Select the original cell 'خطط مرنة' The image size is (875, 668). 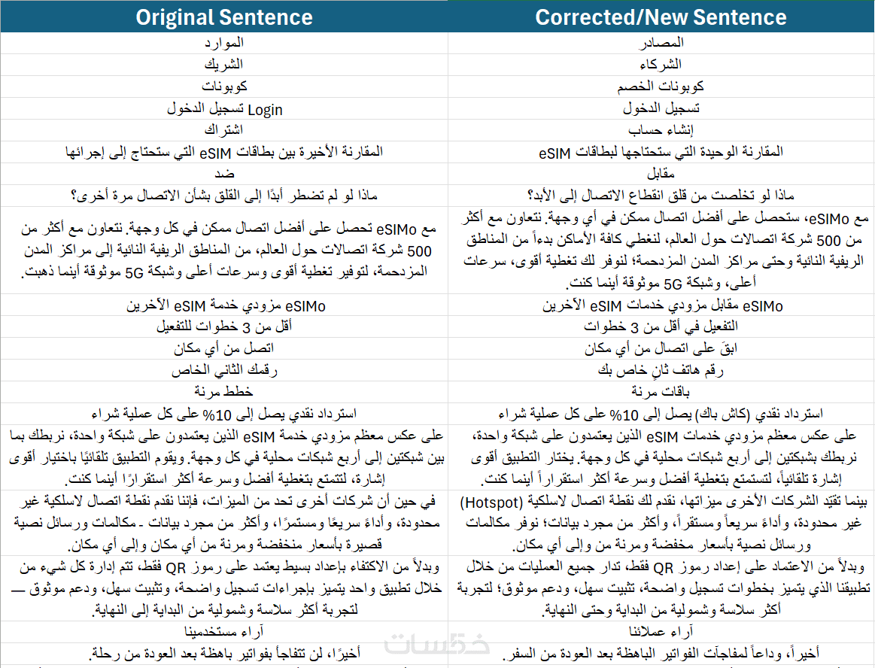(x=223, y=392)
